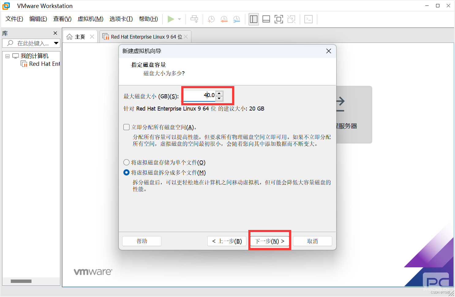Click the 下一步(N) next button
This screenshot has width=455, height=297.
point(270,241)
